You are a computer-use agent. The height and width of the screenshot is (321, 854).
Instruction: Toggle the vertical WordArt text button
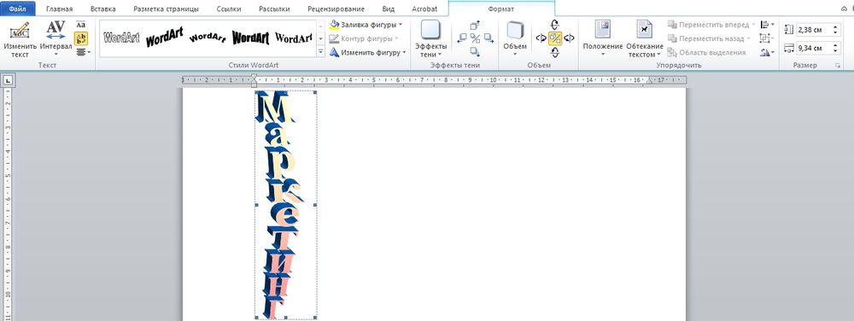tap(81, 38)
